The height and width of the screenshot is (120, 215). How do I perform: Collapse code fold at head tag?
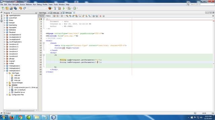(44, 43)
